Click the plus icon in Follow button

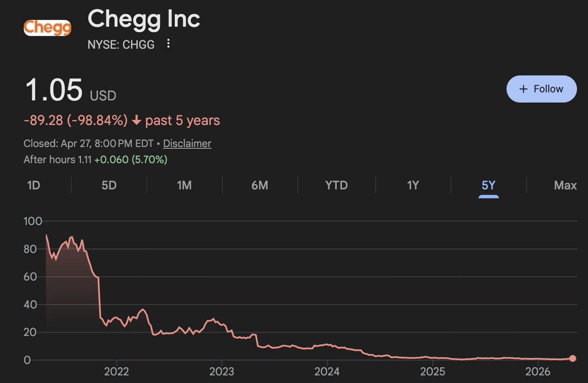pos(523,89)
